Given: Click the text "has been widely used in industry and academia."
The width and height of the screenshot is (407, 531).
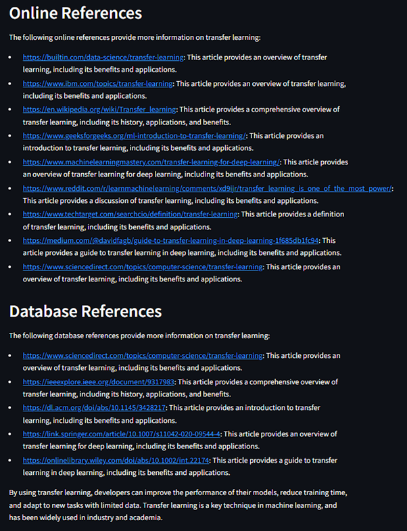Looking at the screenshot, I should (x=86, y=517).
